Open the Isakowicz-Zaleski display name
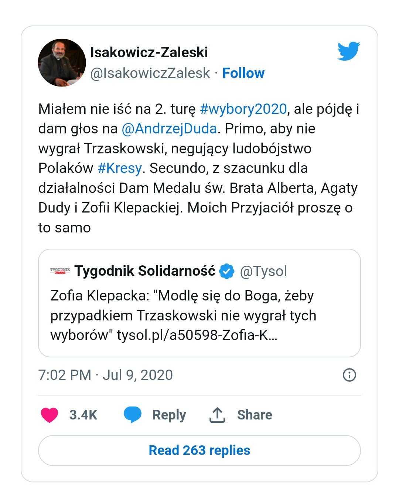 click(149, 52)
